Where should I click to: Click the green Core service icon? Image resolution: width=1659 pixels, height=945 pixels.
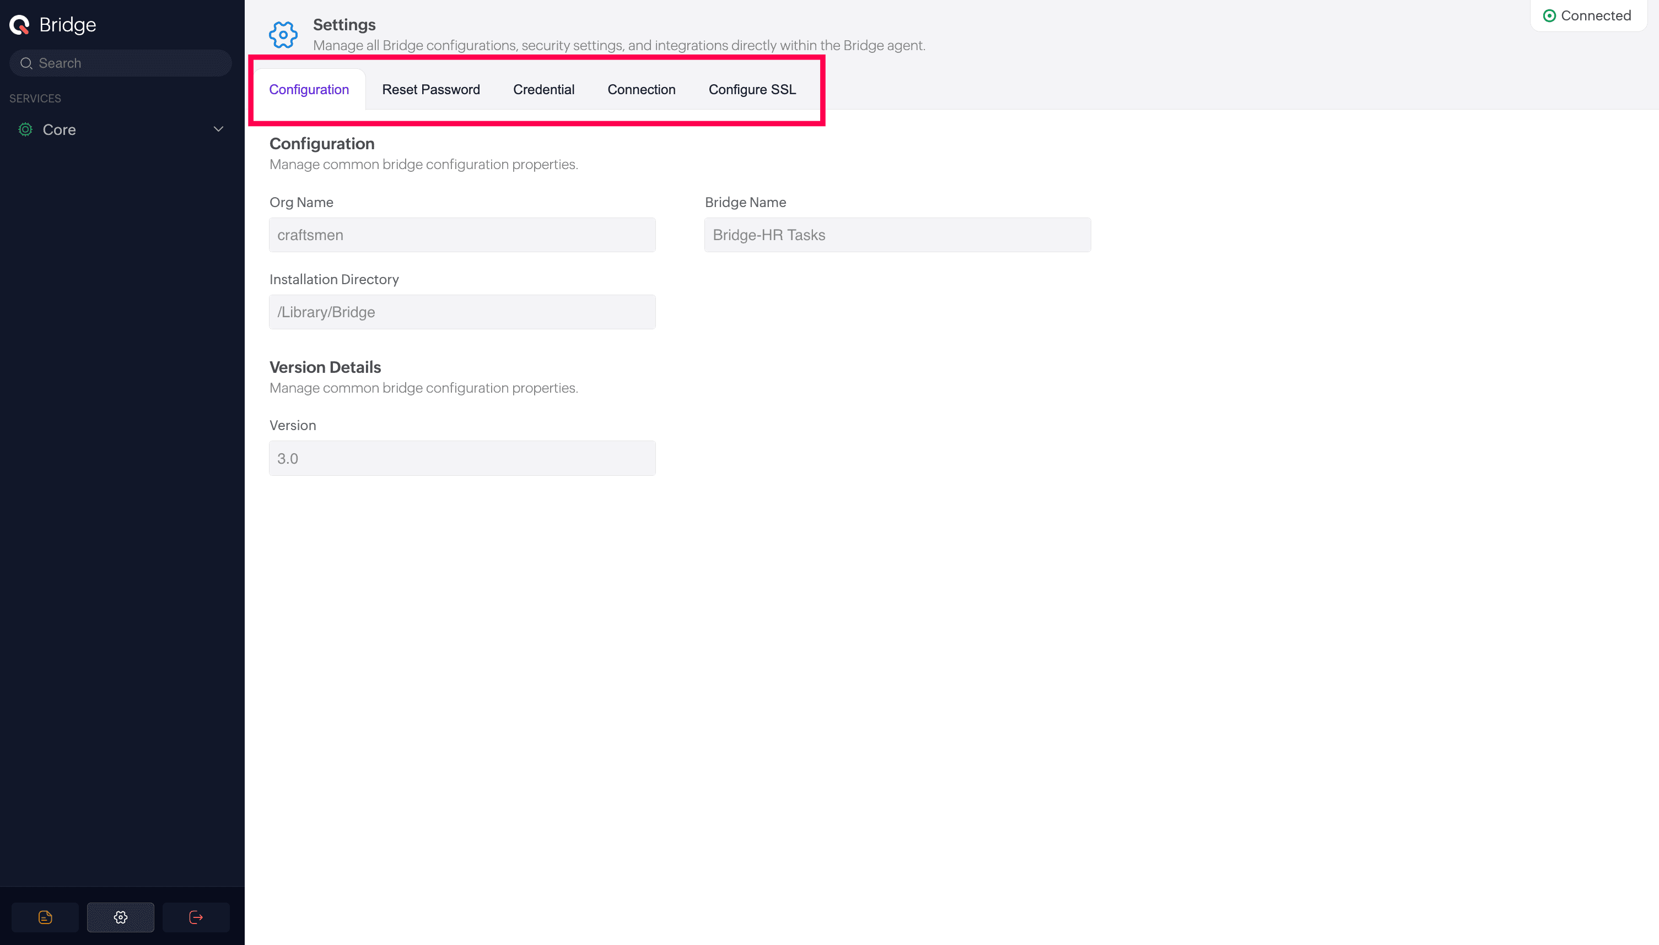pos(25,129)
